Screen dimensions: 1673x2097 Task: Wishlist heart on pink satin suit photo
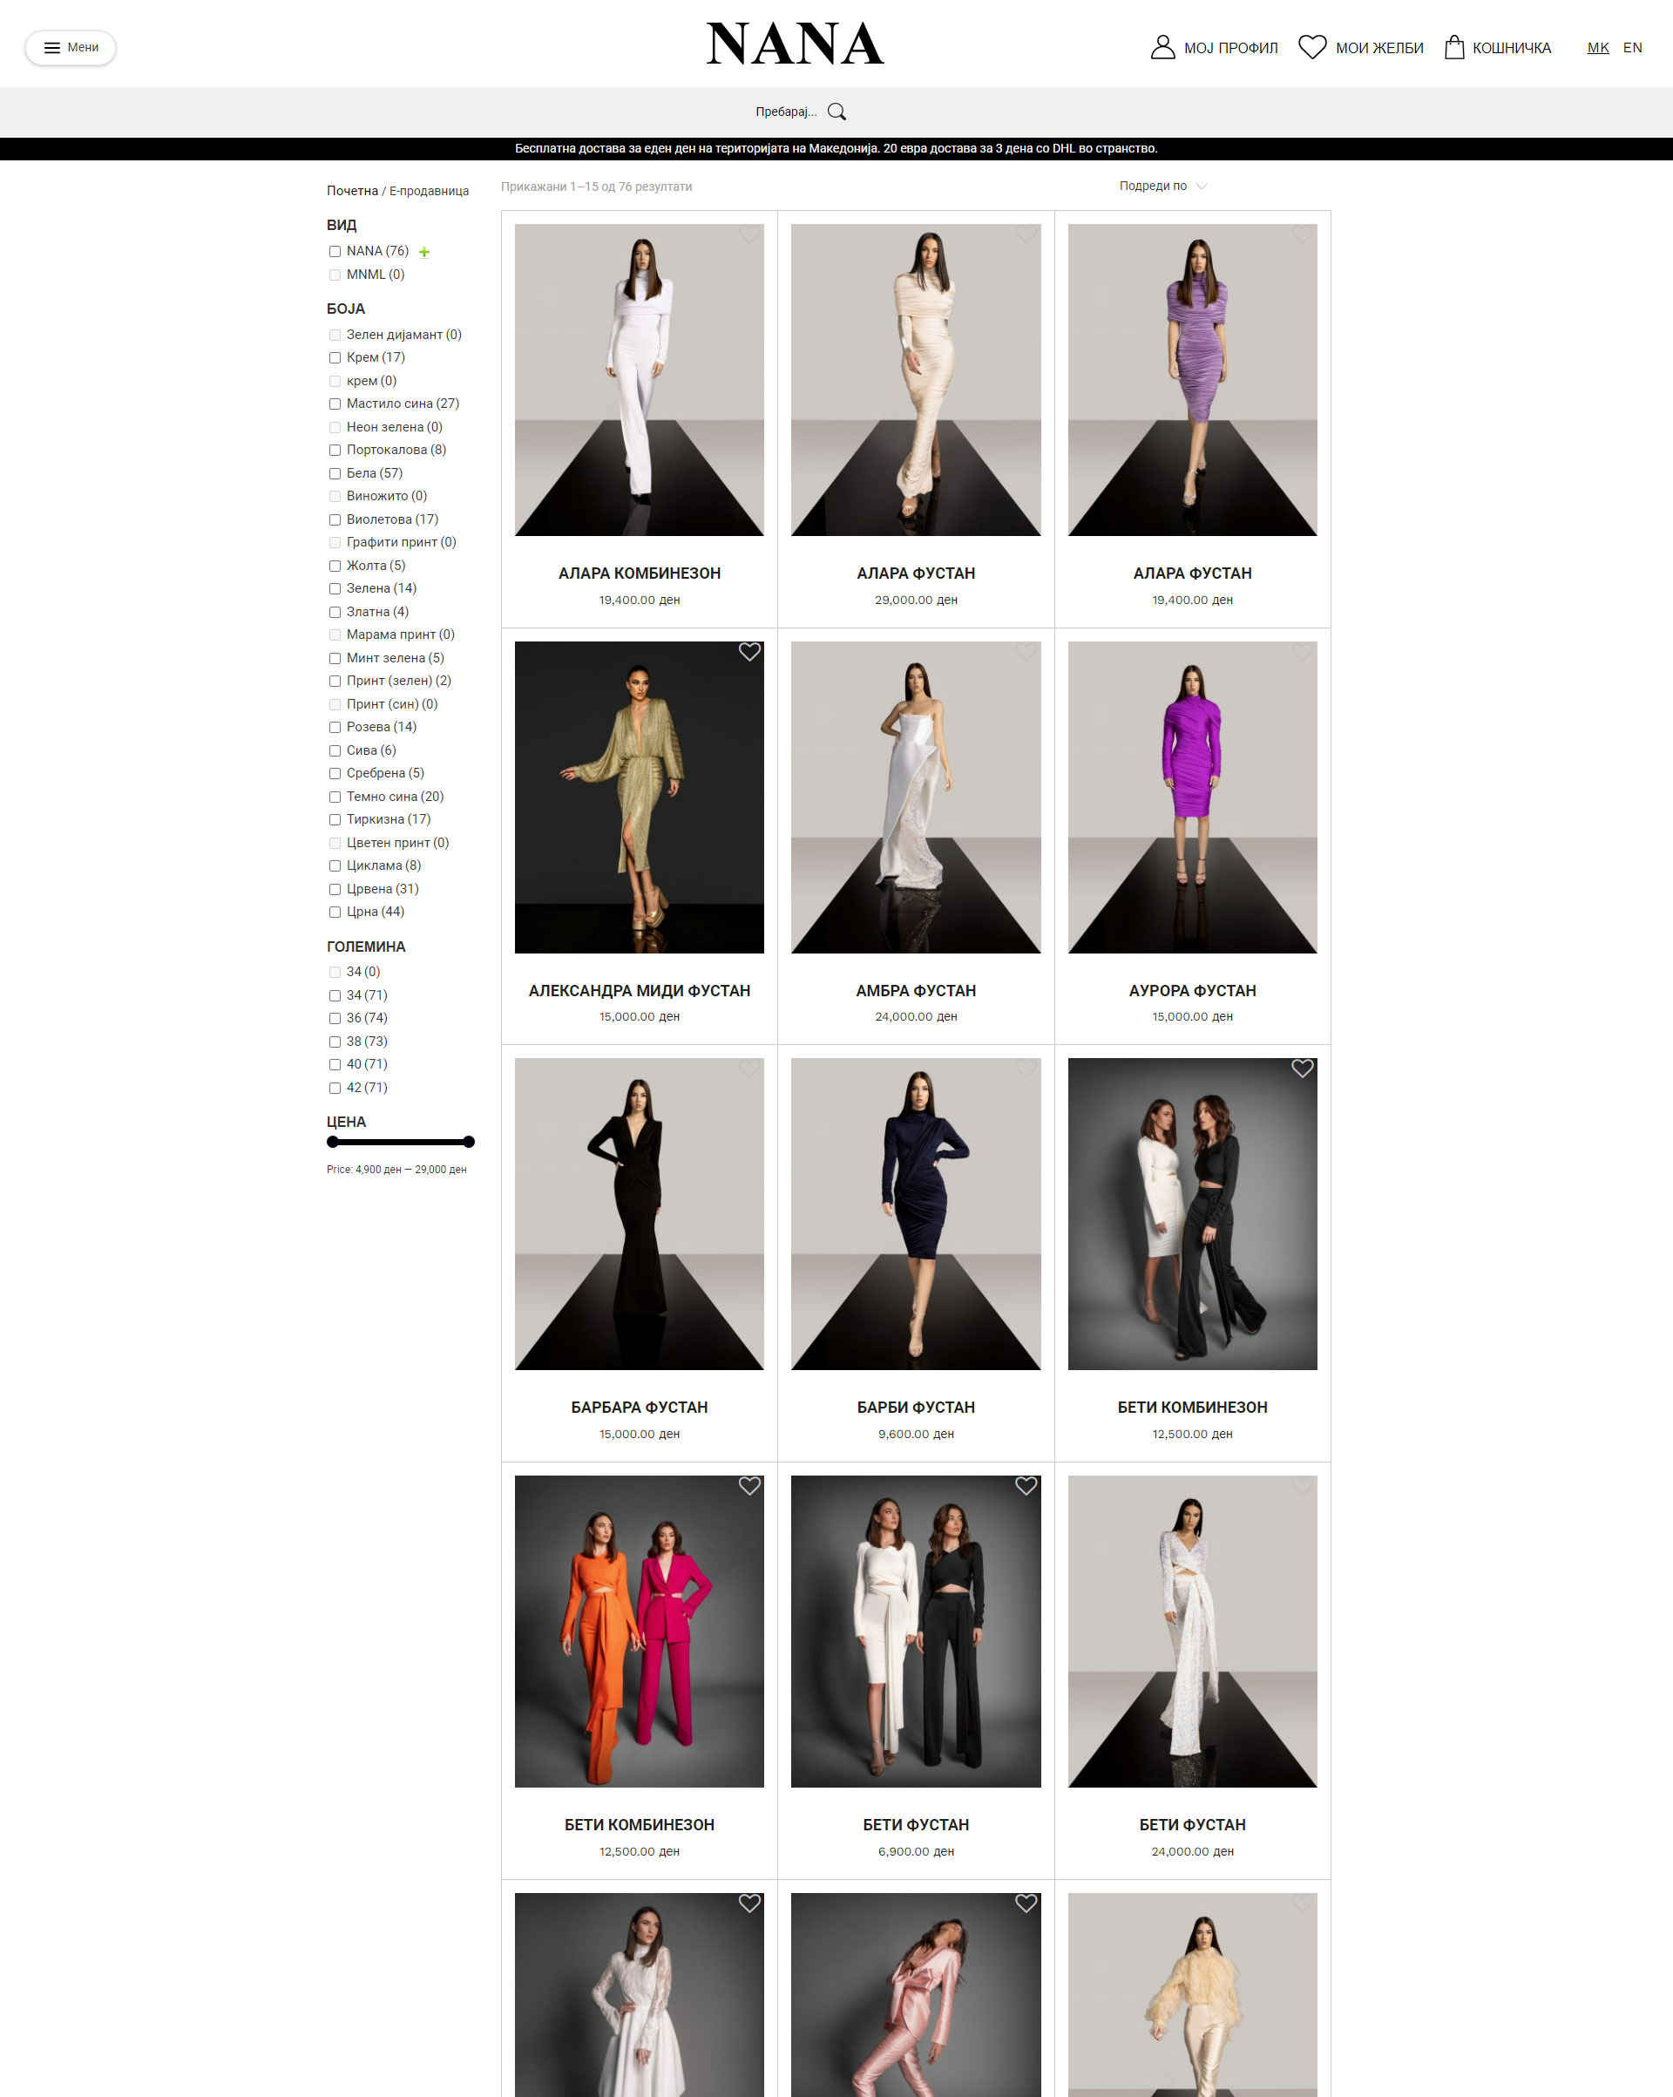[x=1026, y=1903]
